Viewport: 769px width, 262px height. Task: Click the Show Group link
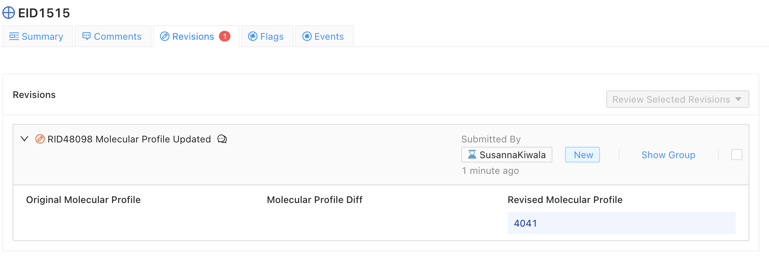tap(668, 155)
